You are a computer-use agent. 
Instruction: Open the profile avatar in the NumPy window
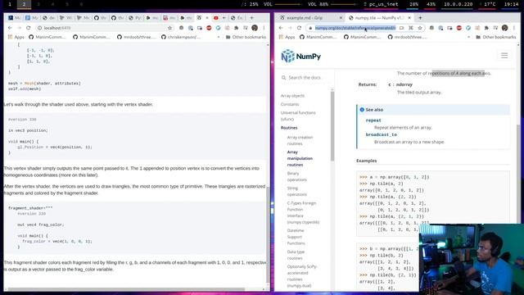coord(504,28)
